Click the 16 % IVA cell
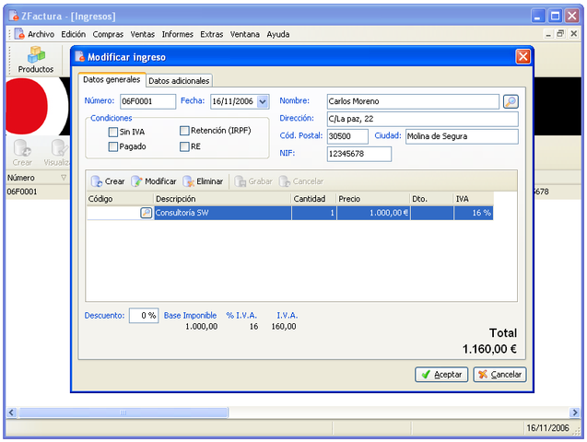Viewport: 587px width, 442px height. pyautogui.click(x=474, y=213)
